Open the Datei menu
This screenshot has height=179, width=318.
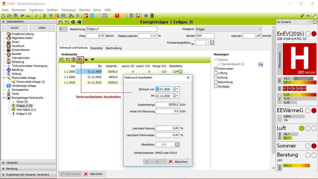[5, 10]
